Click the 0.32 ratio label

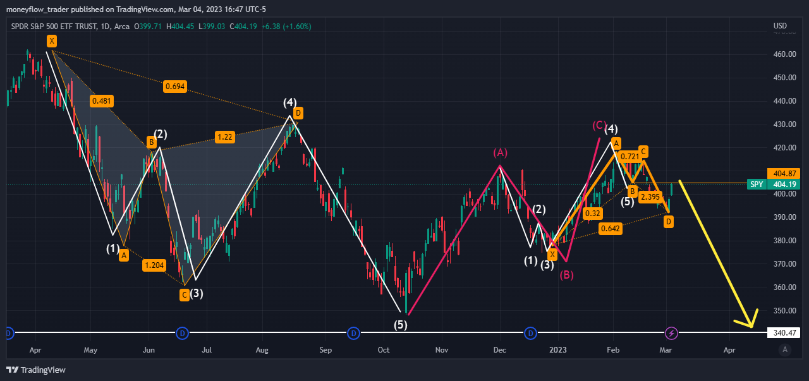tap(592, 214)
